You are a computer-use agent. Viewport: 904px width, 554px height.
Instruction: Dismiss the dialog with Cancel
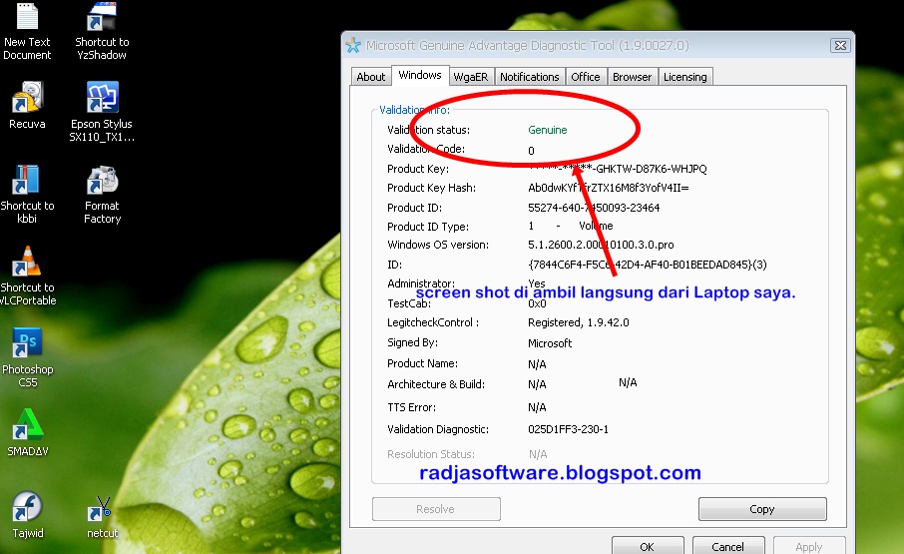point(728,546)
